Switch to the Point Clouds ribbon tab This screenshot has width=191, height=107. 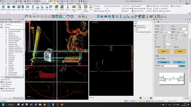[x=45, y=4]
